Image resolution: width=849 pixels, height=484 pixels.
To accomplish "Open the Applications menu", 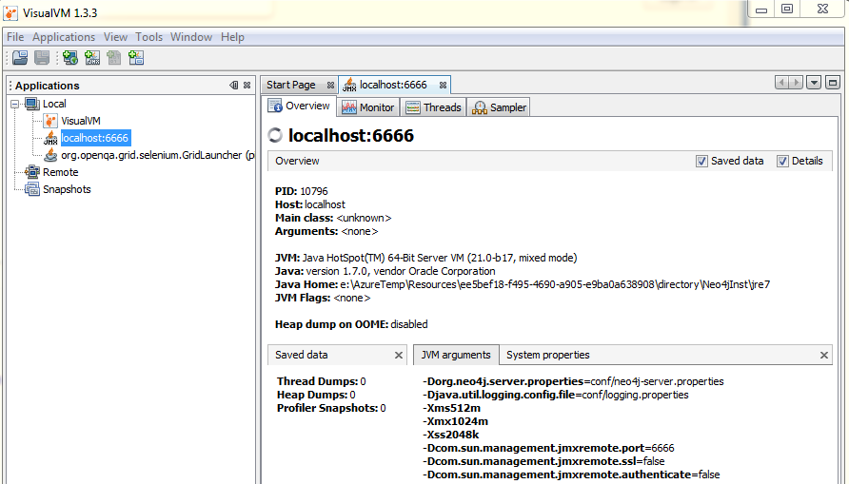I will [x=64, y=37].
